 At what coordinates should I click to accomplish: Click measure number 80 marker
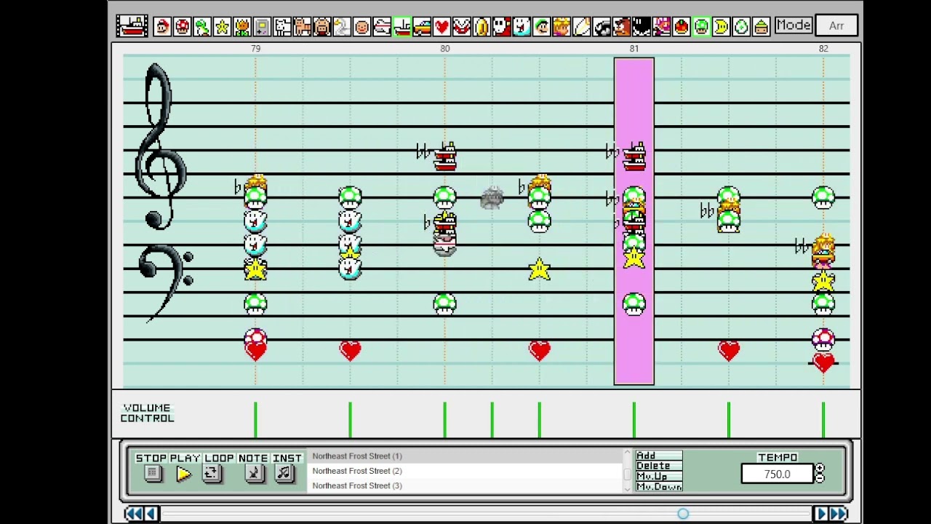tap(445, 48)
